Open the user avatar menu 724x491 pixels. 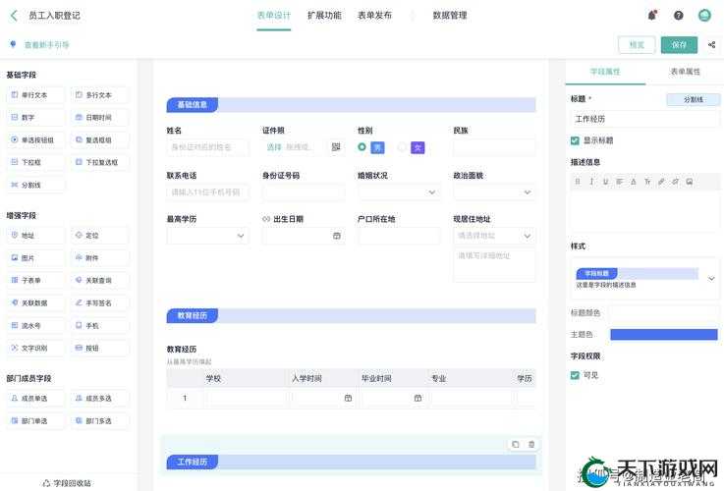tap(704, 16)
